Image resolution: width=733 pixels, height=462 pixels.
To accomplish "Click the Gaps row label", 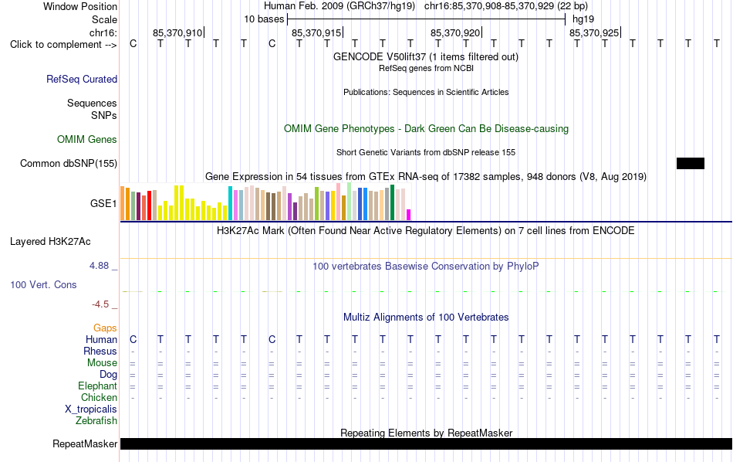I will (105, 328).
